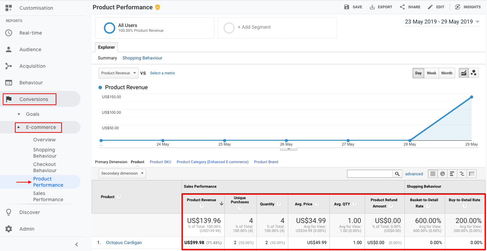Toggle graph granularity to Week
487x251 pixels.
tap(431, 73)
